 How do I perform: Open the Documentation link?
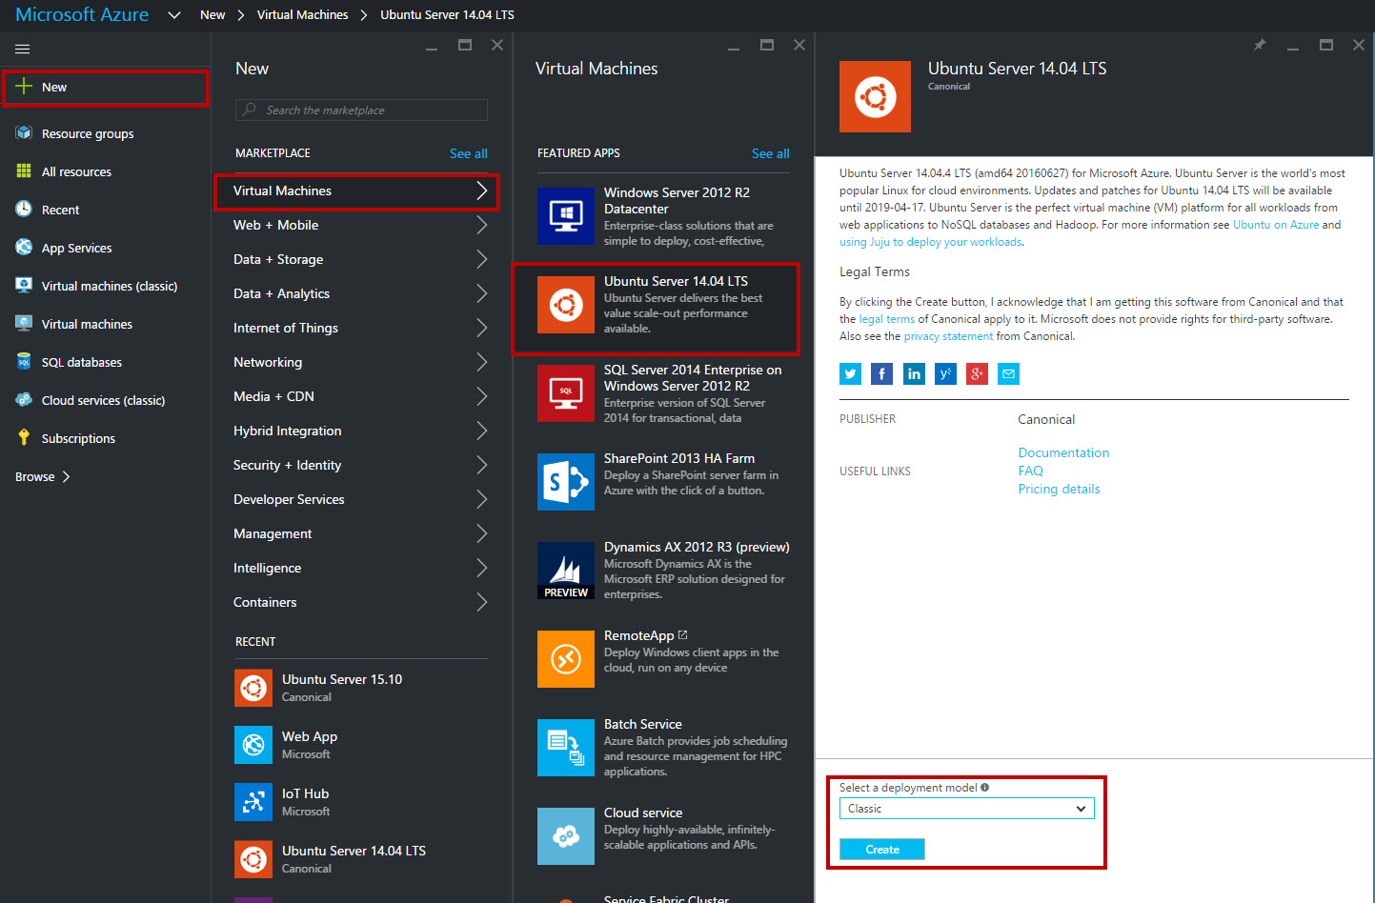pyautogui.click(x=1063, y=452)
